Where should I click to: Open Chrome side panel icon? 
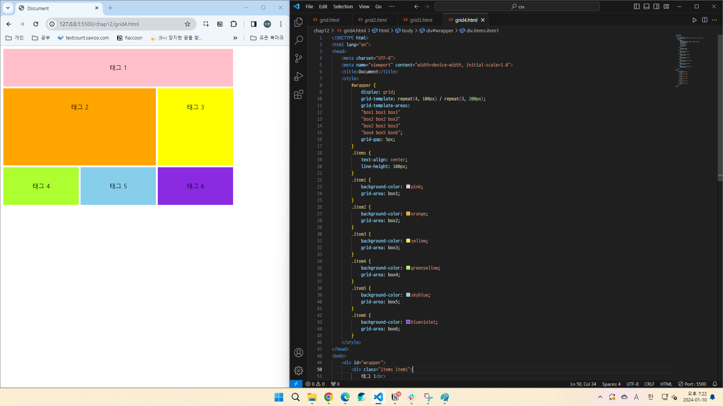point(254,24)
